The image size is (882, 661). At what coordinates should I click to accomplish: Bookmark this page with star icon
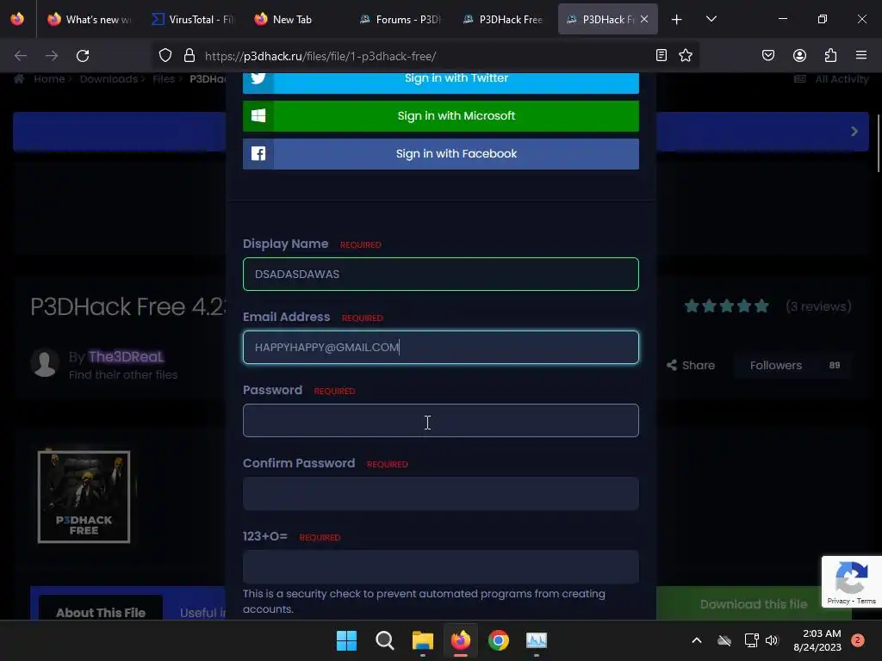(x=685, y=56)
